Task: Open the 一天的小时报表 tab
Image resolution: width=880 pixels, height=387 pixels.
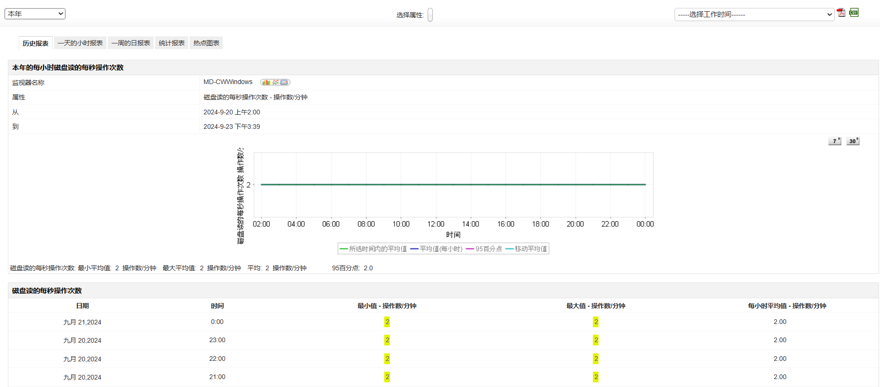Action: pos(80,43)
